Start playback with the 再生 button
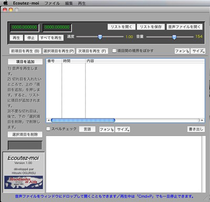Image resolution: width=210 pixels, height=202 pixels. 16,38
